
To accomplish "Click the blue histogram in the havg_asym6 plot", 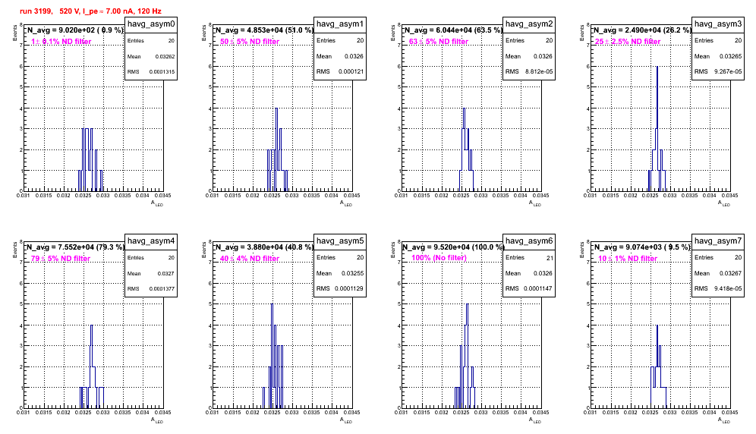I will pos(465,357).
